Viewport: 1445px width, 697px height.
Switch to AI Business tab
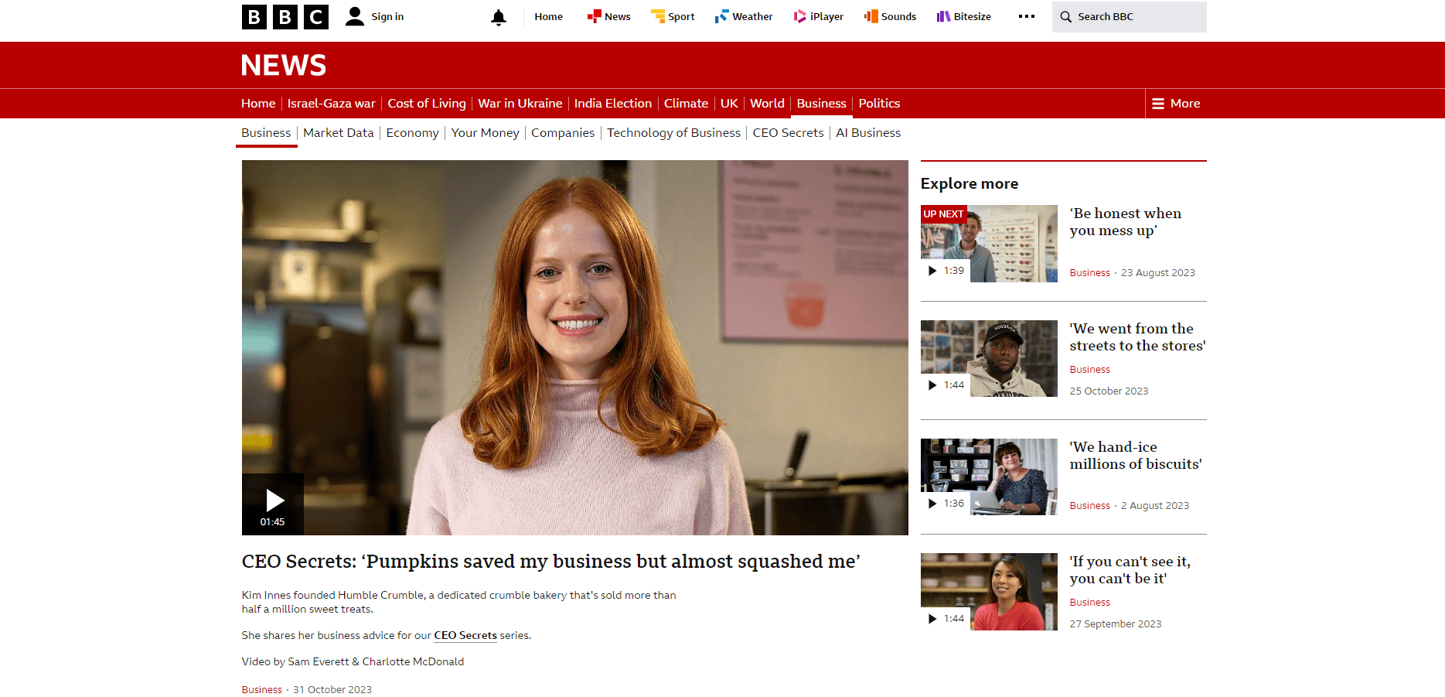868,133
